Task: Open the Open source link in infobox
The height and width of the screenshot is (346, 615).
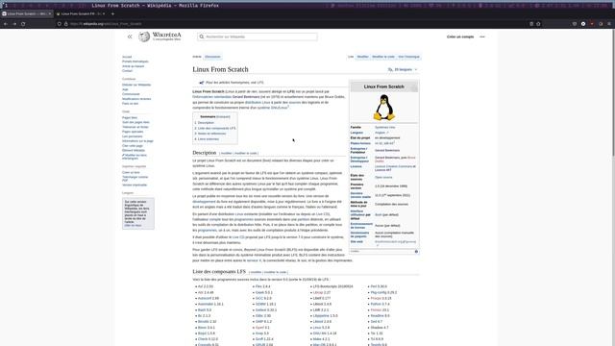Action: (x=383, y=177)
